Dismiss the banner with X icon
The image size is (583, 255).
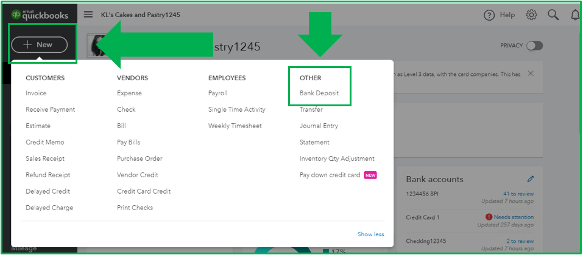(531, 73)
